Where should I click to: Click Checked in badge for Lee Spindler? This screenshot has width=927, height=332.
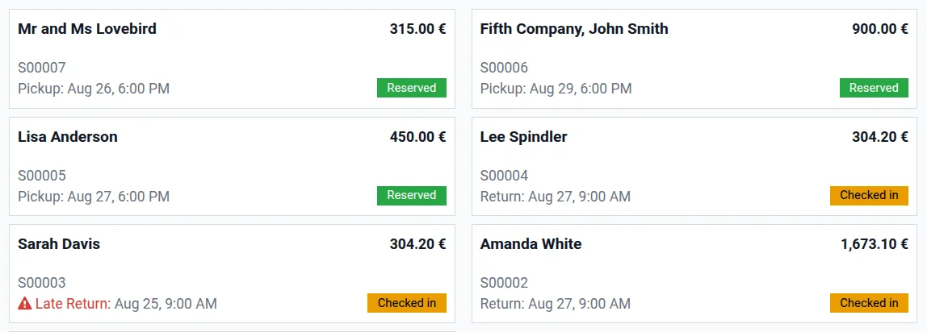[869, 195]
